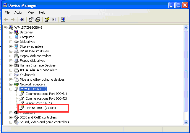Toggle the console tree toolbar icon
Screen dimensions: 190x133
[x=22, y=20]
